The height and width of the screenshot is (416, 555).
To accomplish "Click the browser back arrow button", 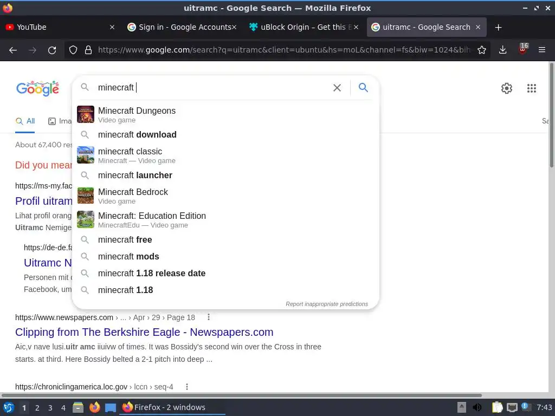I will [13, 50].
